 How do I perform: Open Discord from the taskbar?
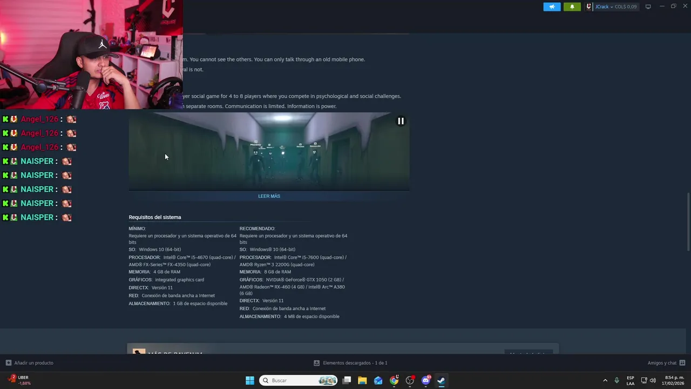click(425, 380)
